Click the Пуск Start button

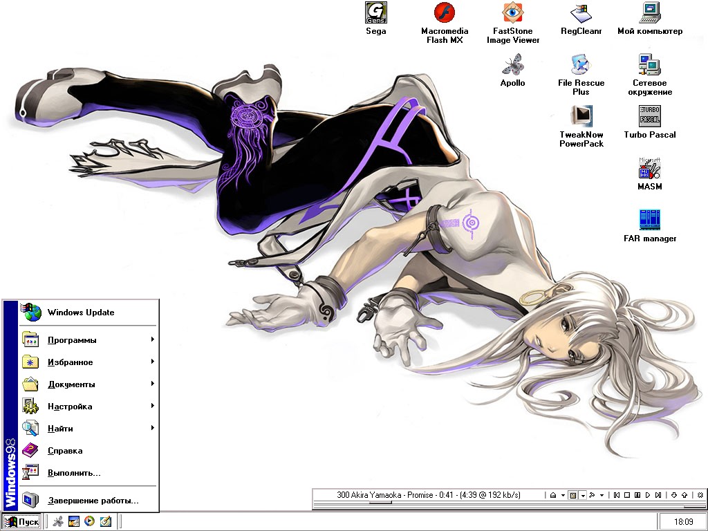(21, 521)
